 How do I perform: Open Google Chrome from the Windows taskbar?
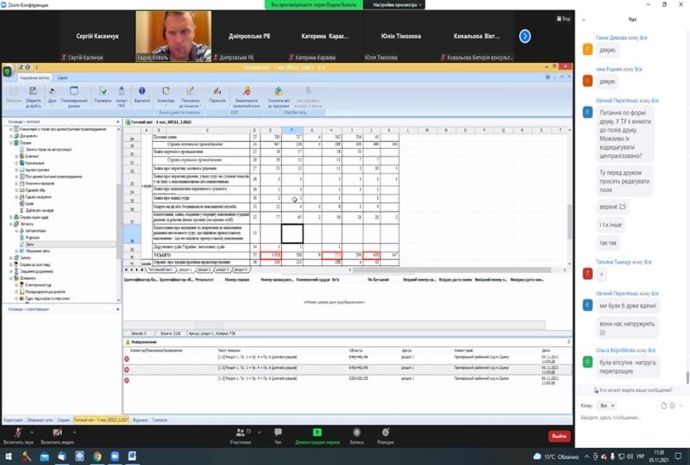tap(97, 457)
